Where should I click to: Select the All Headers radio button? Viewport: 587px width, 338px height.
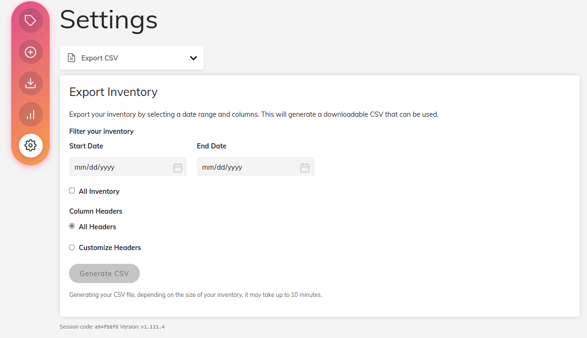(x=72, y=226)
